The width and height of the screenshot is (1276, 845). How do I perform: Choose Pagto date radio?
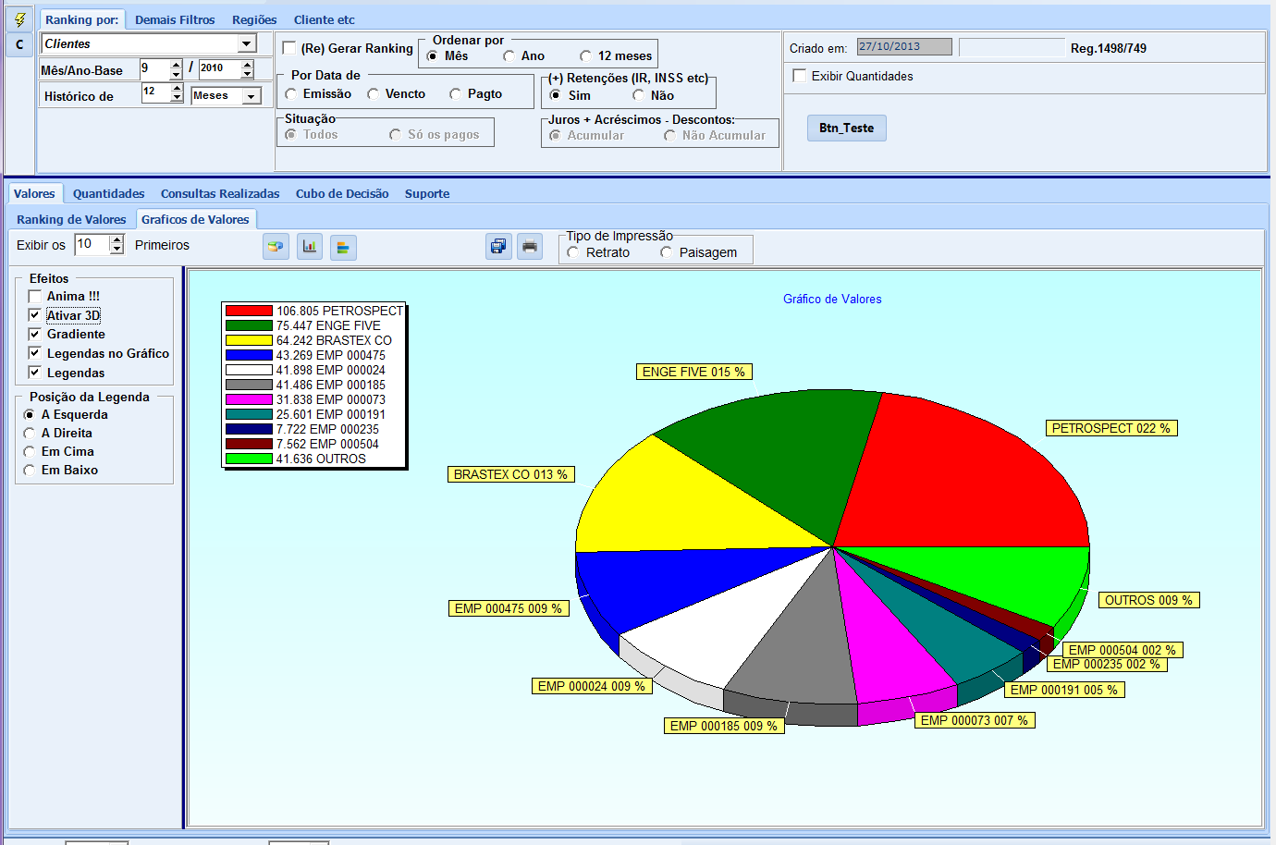(455, 94)
